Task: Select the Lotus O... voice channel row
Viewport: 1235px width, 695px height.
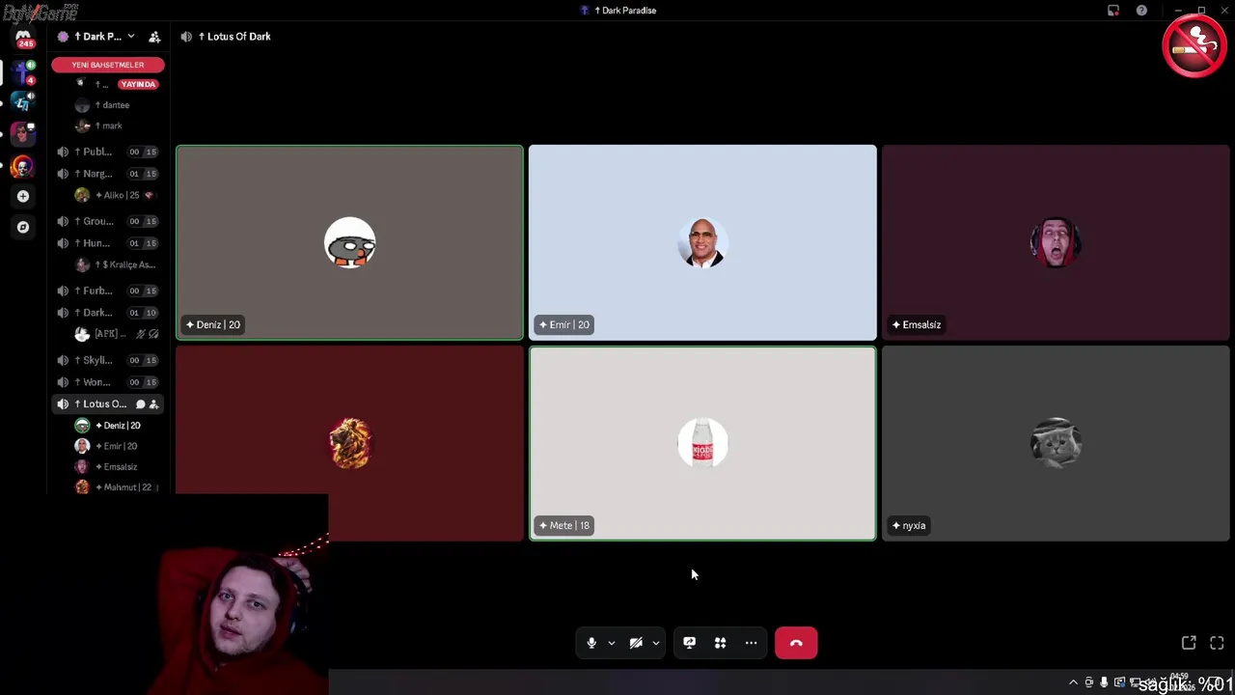Action: coord(106,404)
